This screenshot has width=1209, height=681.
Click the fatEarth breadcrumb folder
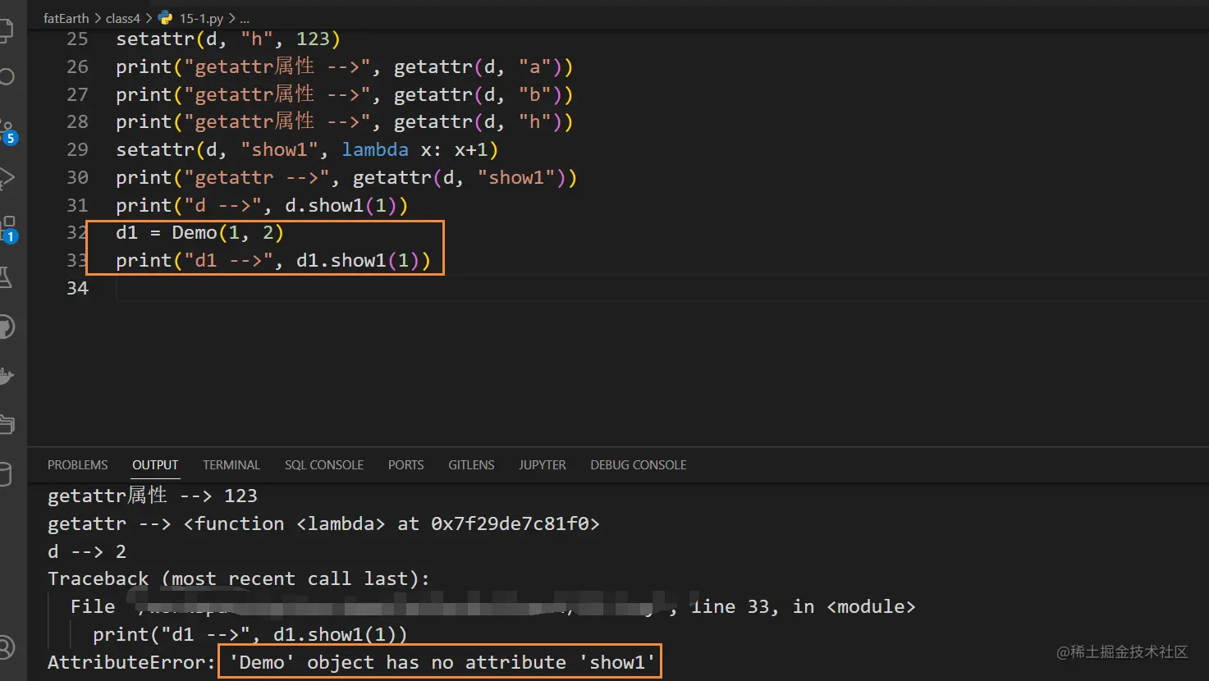66,18
